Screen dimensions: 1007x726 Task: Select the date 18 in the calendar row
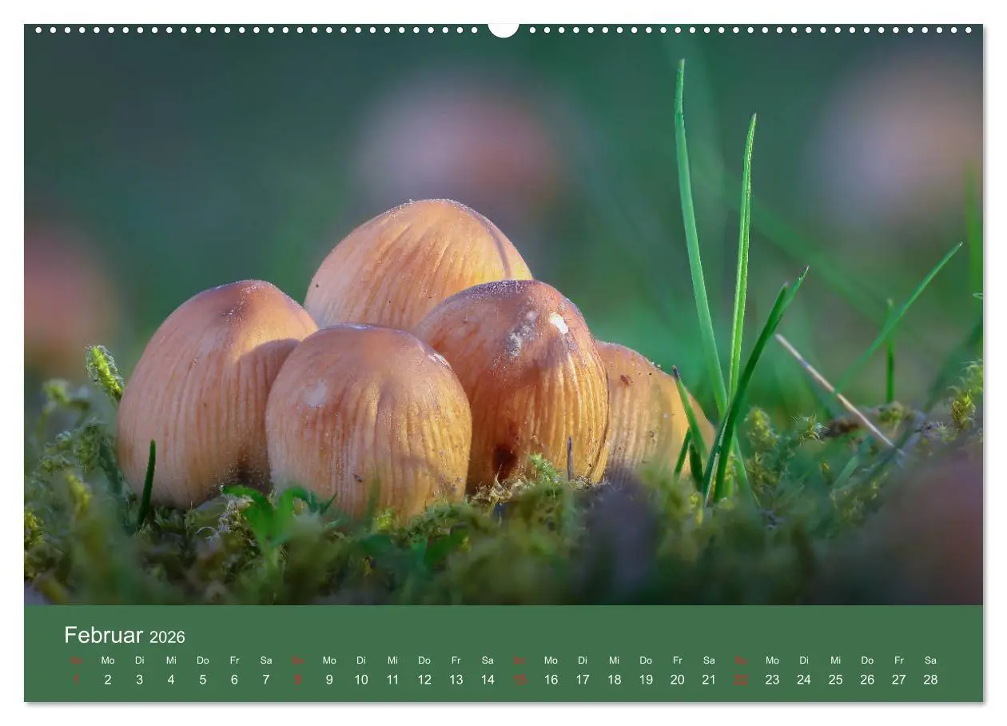(614, 680)
